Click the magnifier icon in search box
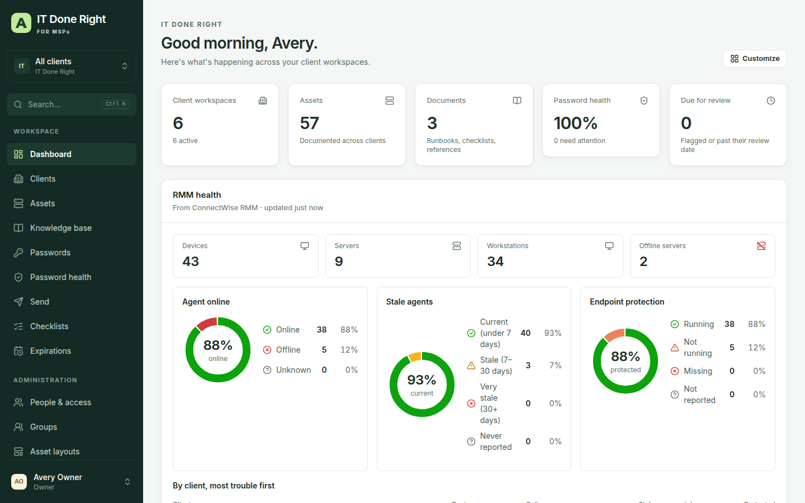This screenshot has width=805, height=503. pos(18,105)
